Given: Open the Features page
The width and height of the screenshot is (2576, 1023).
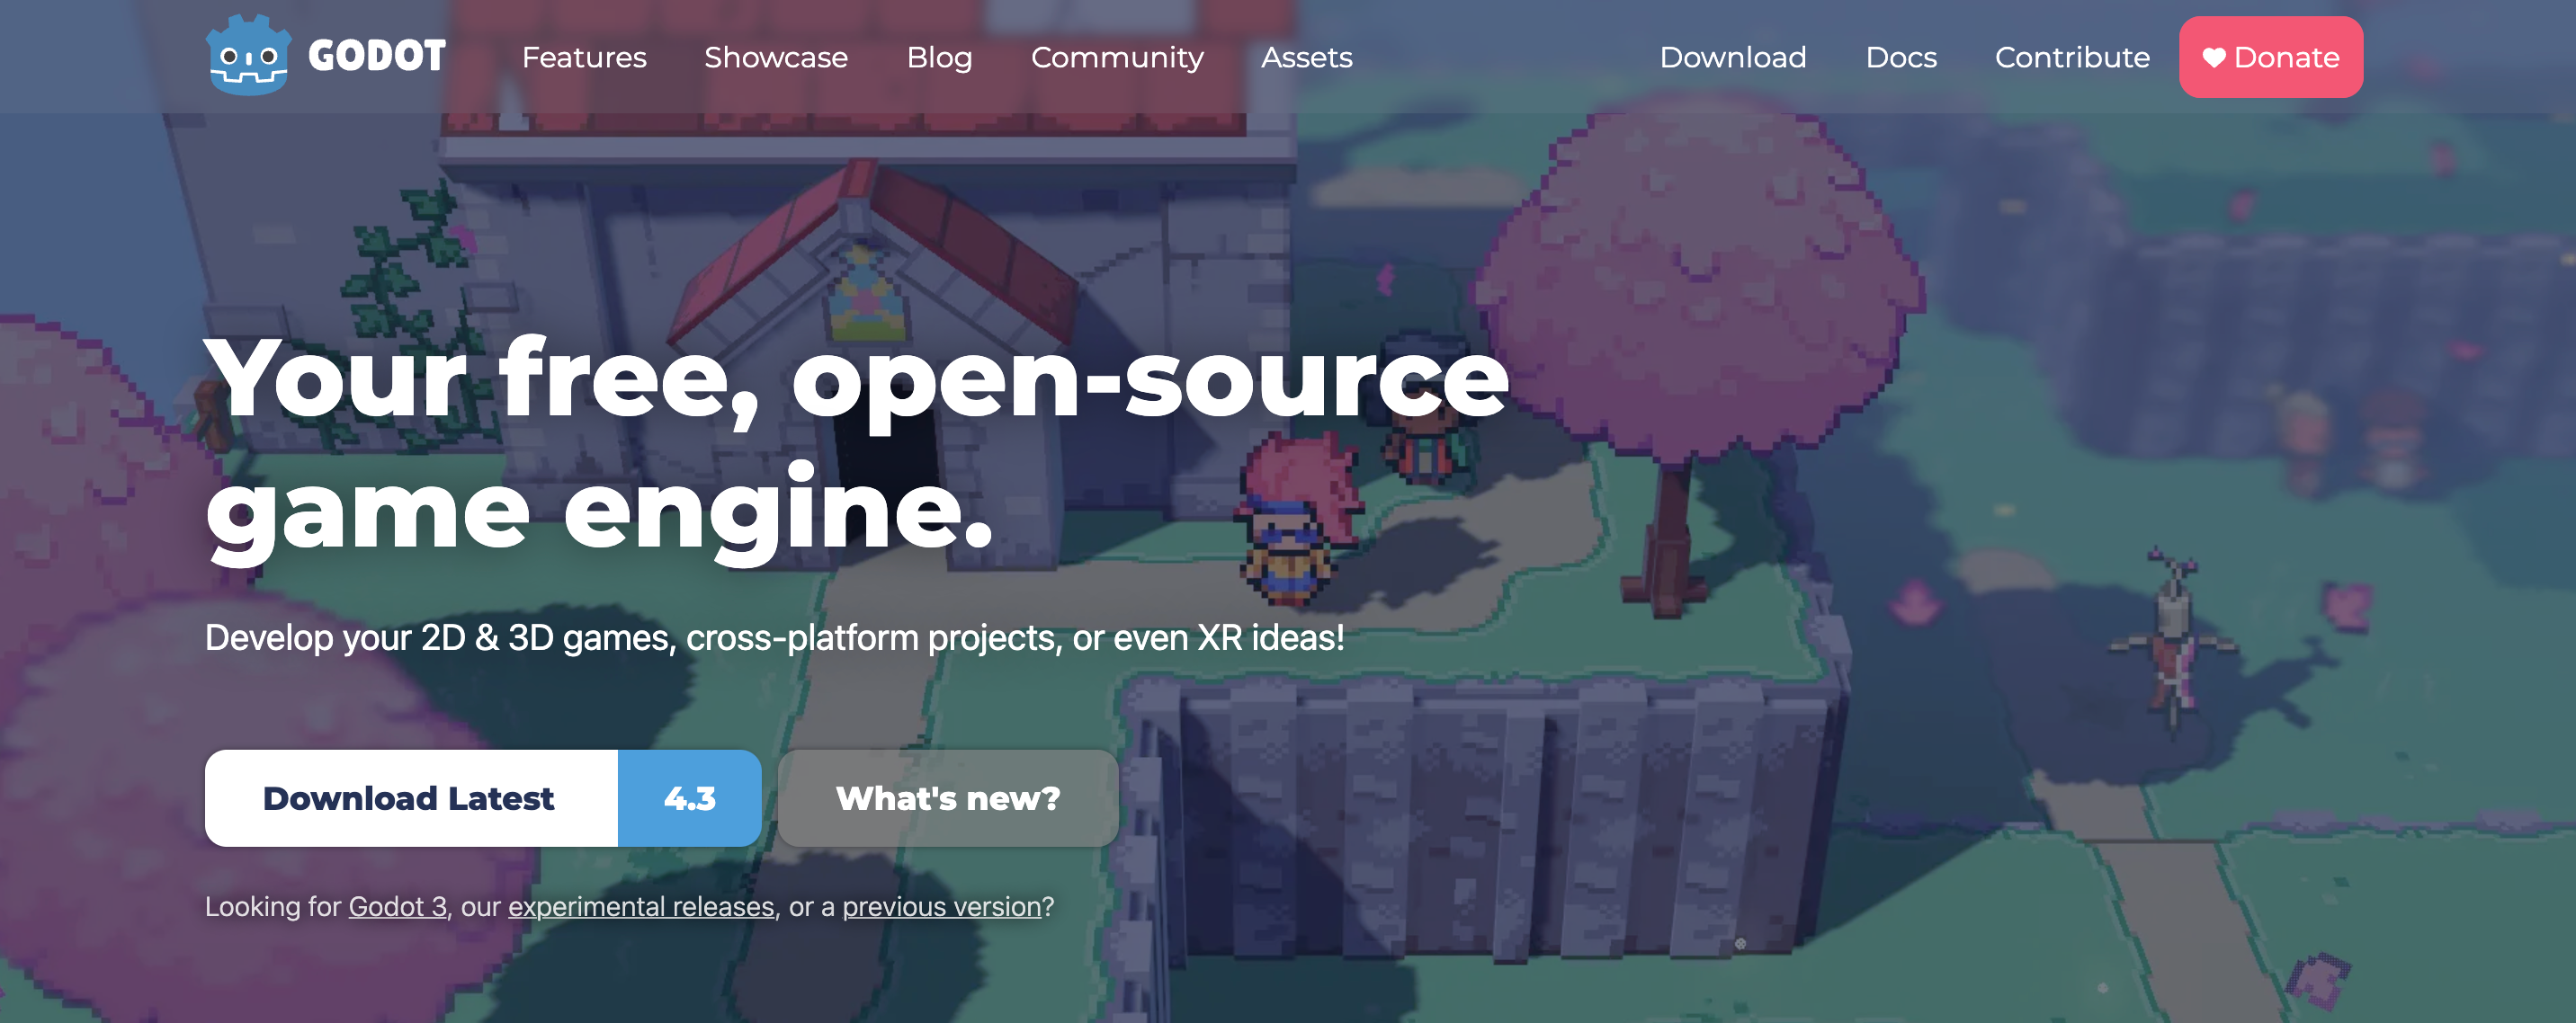Looking at the screenshot, I should click(584, 58).
